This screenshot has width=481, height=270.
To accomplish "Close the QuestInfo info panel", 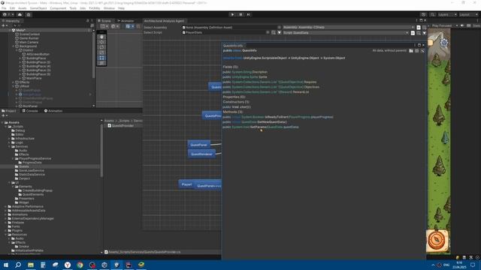I will (x=423, y=45).
